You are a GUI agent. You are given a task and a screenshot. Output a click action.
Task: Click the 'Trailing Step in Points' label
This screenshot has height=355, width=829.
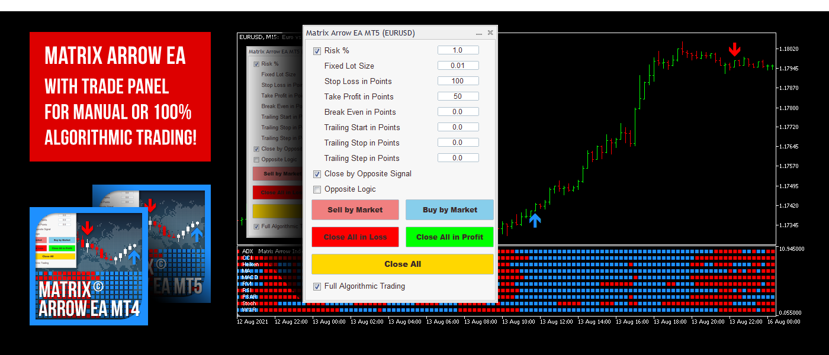(x=362, y=158)
